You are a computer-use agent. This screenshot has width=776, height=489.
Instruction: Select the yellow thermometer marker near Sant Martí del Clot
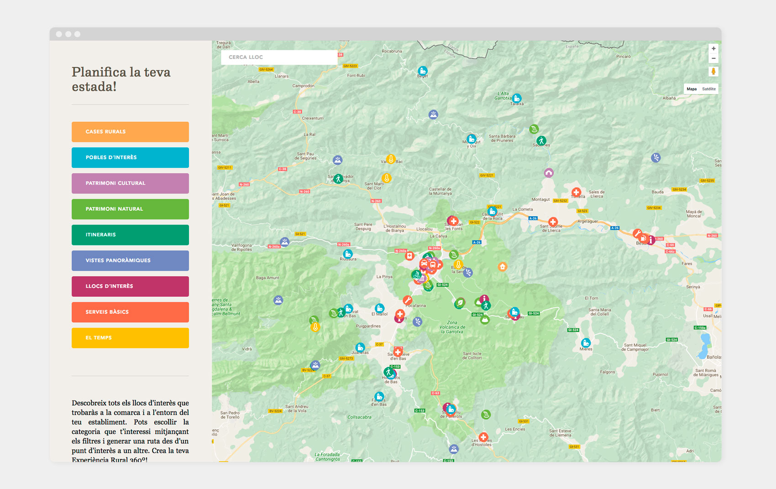387,178
